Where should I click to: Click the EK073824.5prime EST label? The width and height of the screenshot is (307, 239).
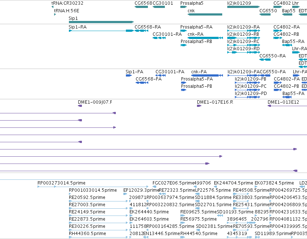pyautogui.click(x=274, y=183)
